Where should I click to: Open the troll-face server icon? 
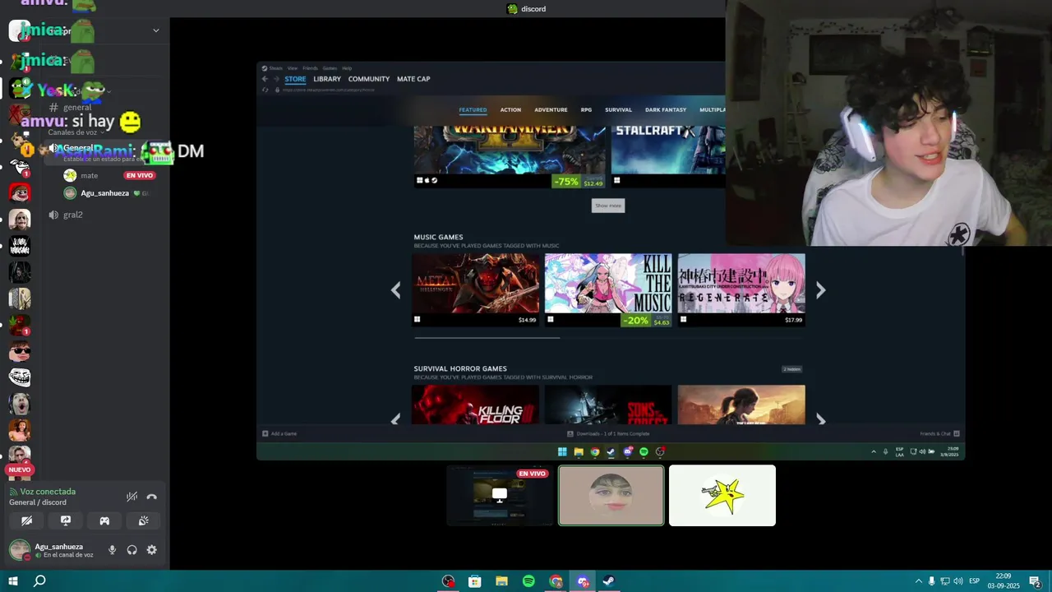[20, 377]
